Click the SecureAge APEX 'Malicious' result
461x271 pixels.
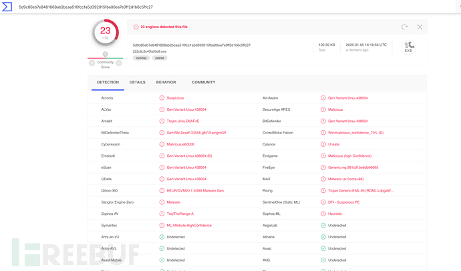tap(335, 109)
